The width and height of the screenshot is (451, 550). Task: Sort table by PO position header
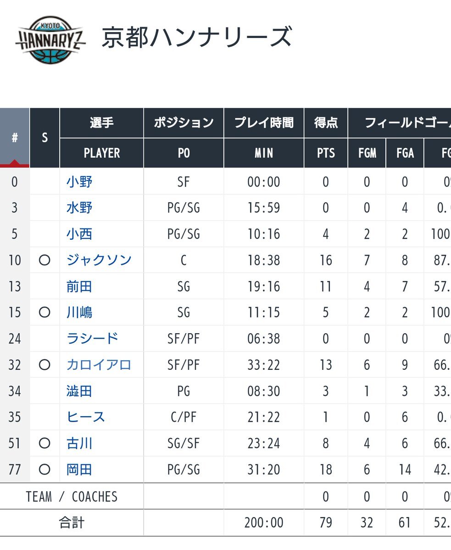(184, 153)
